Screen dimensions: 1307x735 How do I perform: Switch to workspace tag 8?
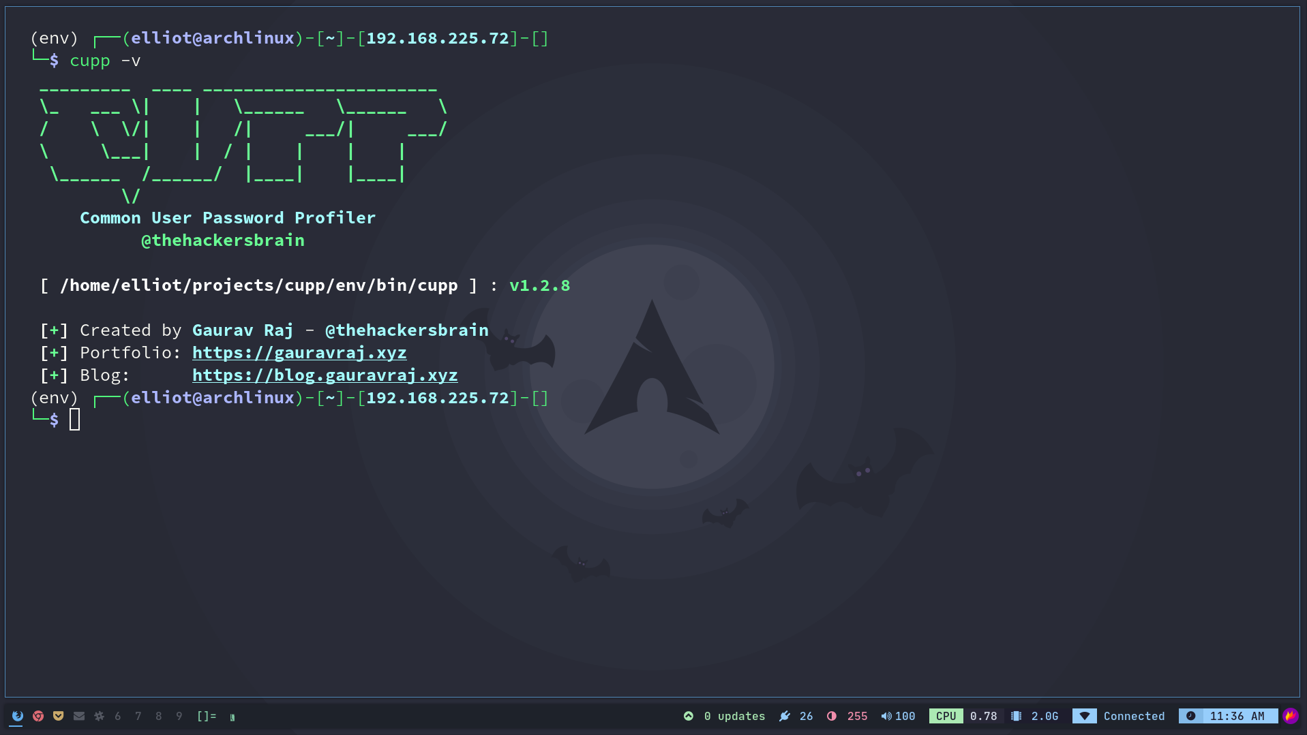159,716
